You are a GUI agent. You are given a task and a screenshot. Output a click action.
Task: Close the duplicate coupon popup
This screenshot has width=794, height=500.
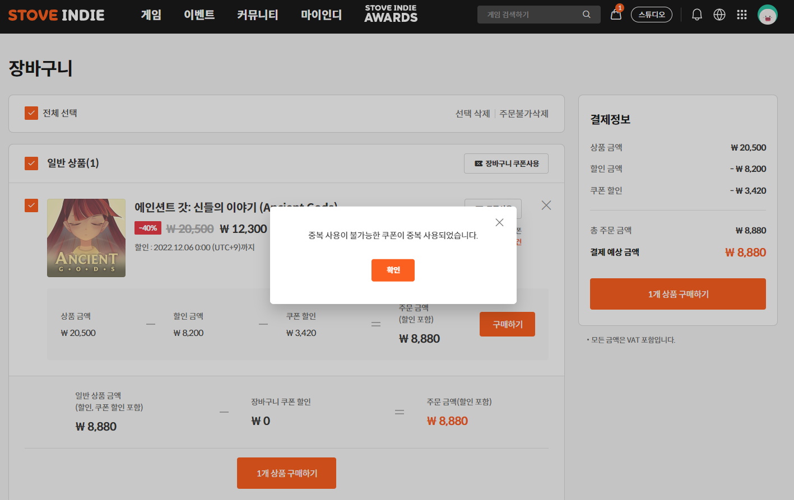coord(499,222)
